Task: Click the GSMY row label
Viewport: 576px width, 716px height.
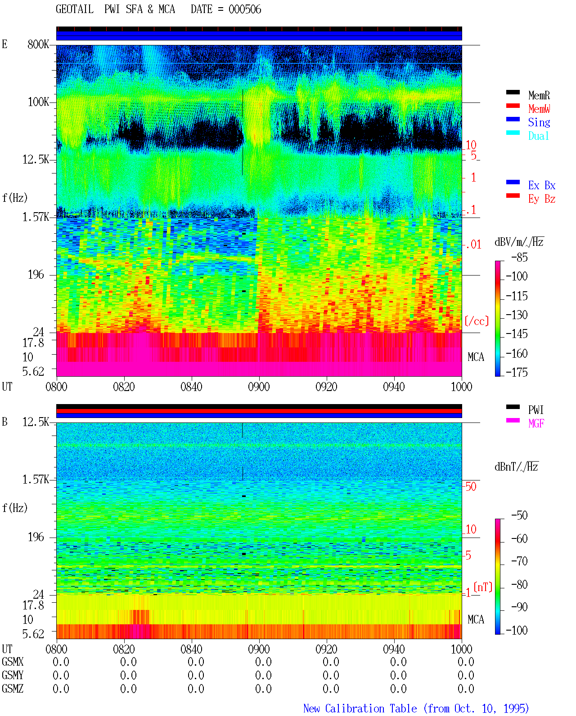Action: [13, 675]
